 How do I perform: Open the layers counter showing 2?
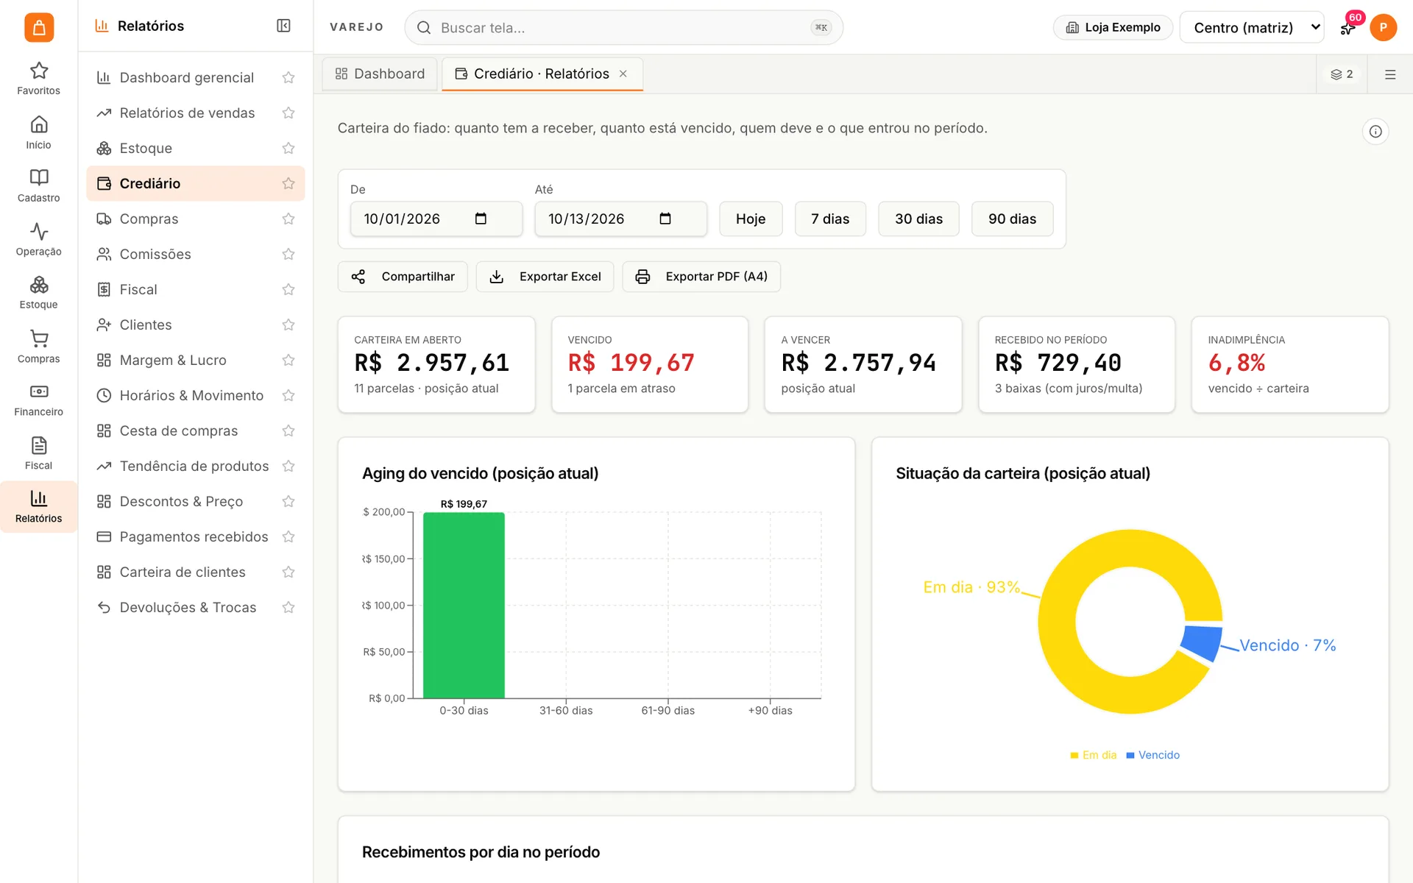tap(1341, 74)
